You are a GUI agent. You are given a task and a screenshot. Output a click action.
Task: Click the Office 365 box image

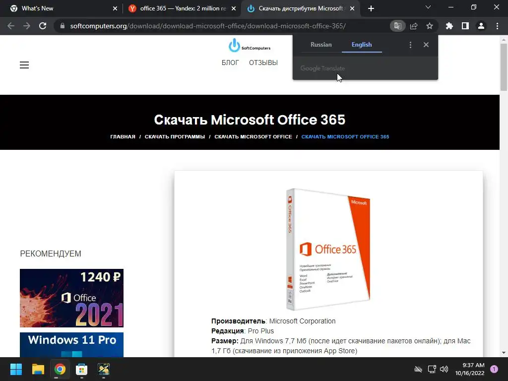click(x=328, y=249)
